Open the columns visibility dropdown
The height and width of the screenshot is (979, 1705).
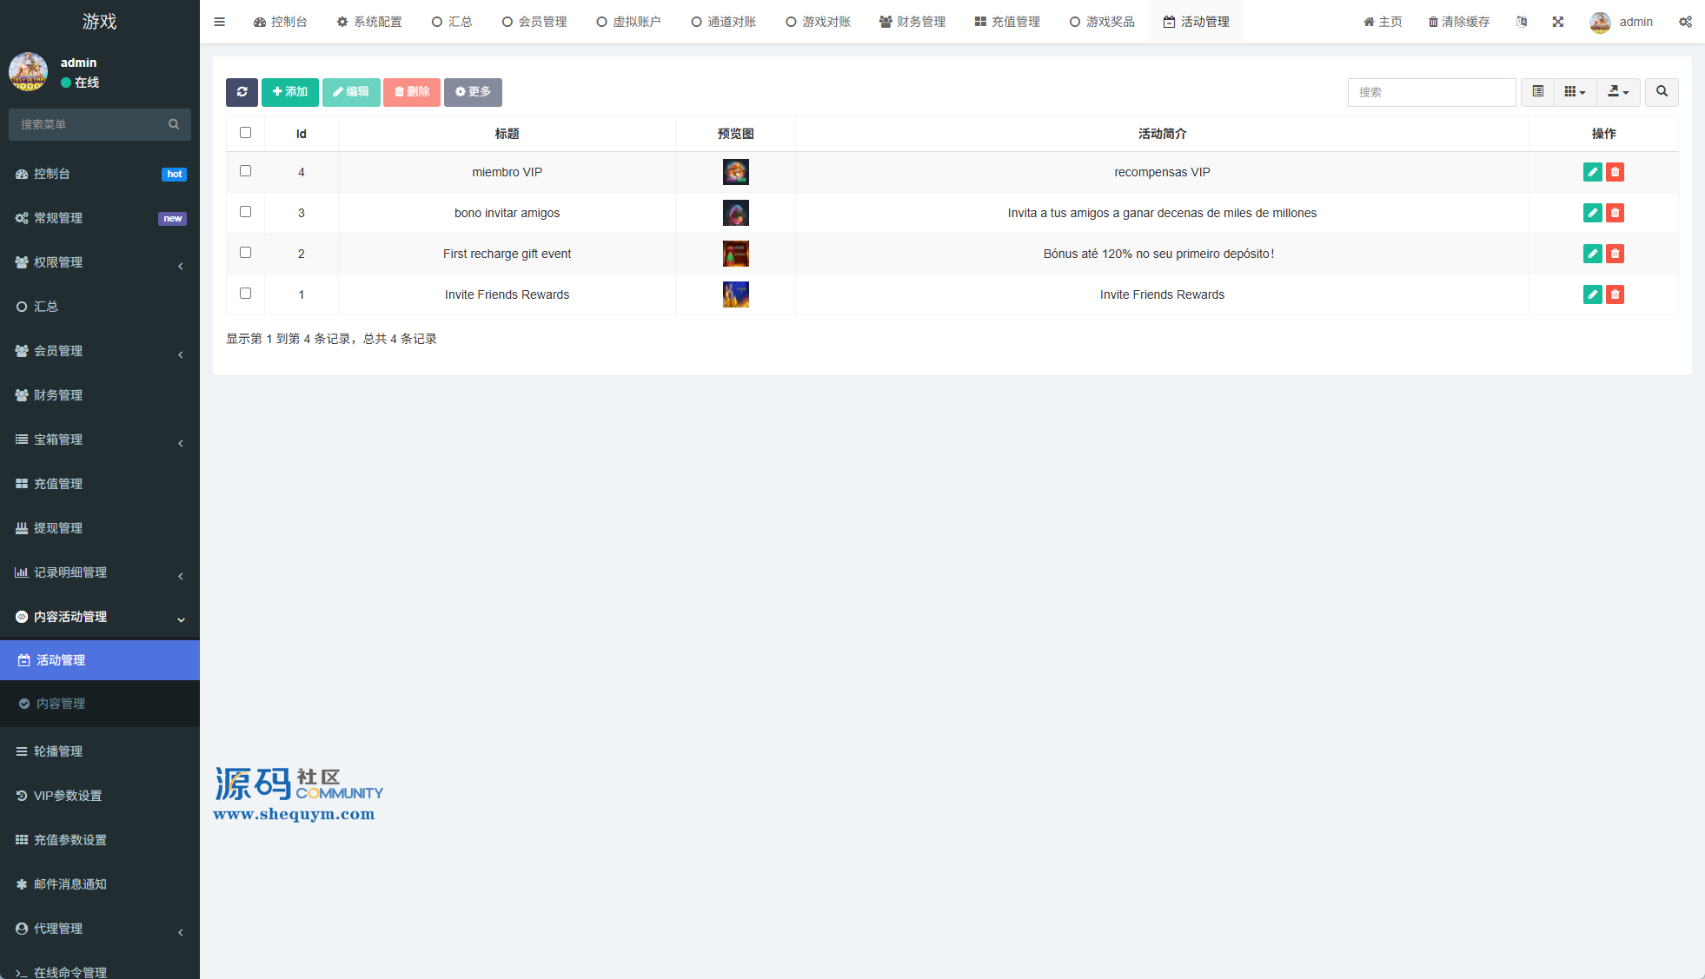tap(1575, 92)
